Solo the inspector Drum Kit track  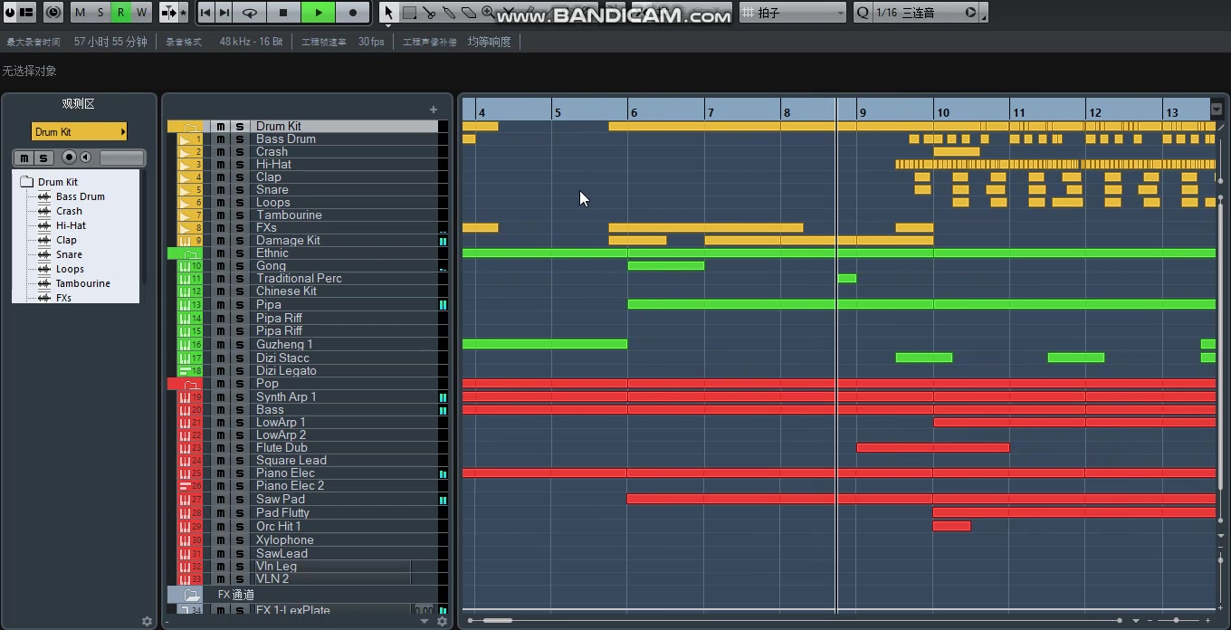tap(43, 158)
